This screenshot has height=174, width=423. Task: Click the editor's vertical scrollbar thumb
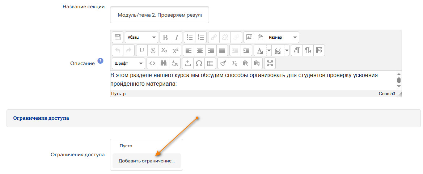pyautogui.click(x=399, y=80)
